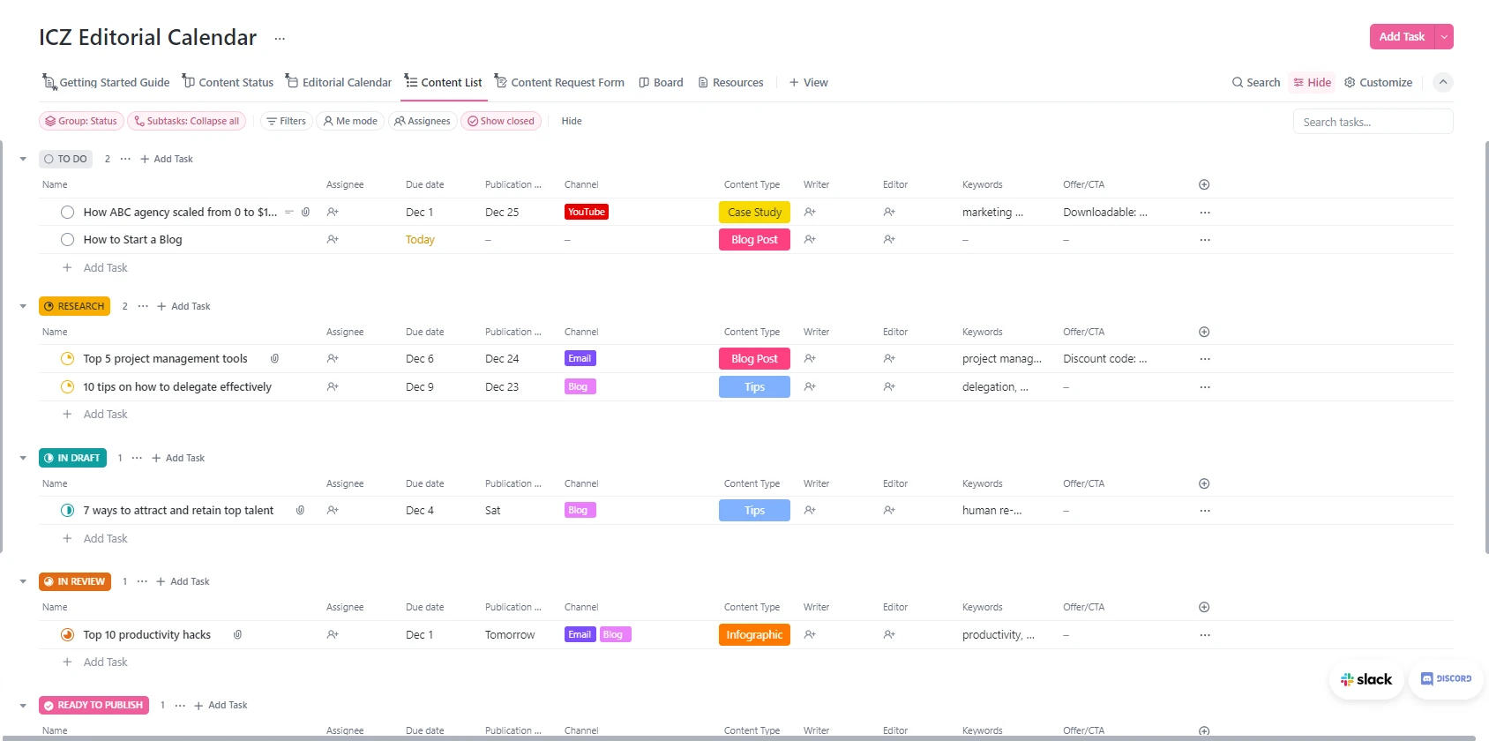The height and width of the screenshot is (741, 1489).
Task: Click Add Task under RESEARCH group rows
Action: point(105,415)
